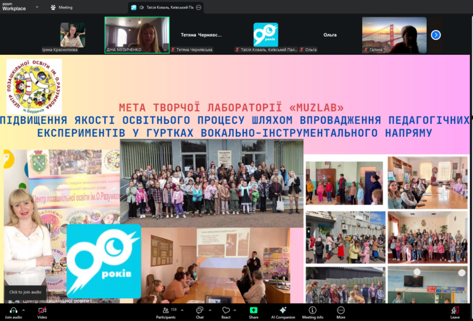Image resolution: width=473 pixels, height=321 pixels.
Task: Select Ірина Краснопєєва video thumbnail
Action: [73, 35]
